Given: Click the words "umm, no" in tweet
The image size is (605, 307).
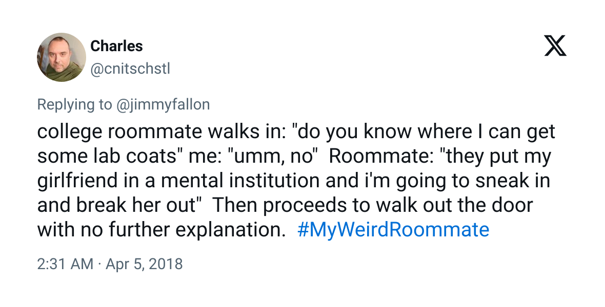Looking at the screenshot, I should [x=273, y=157].
